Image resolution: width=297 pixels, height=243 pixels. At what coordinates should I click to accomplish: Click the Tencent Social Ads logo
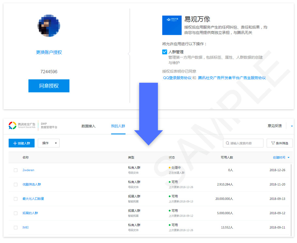(x=22, y=126)
